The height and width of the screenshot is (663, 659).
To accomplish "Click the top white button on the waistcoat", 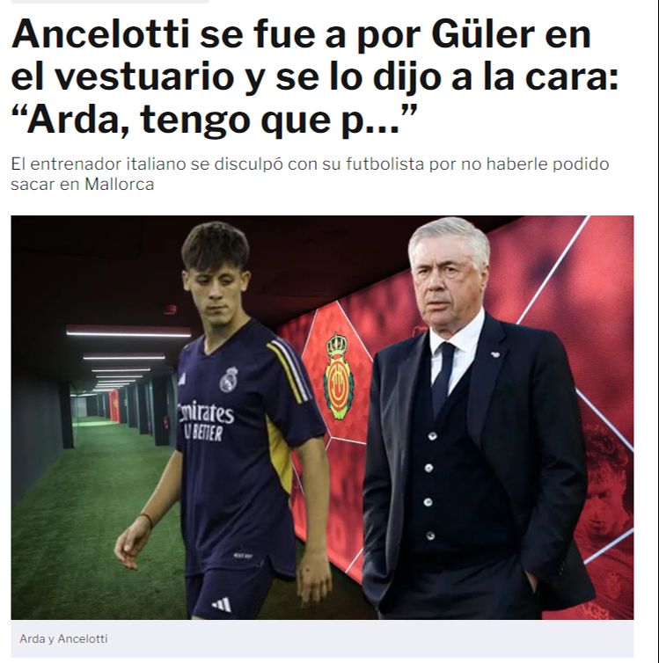I will coord(432,435).
